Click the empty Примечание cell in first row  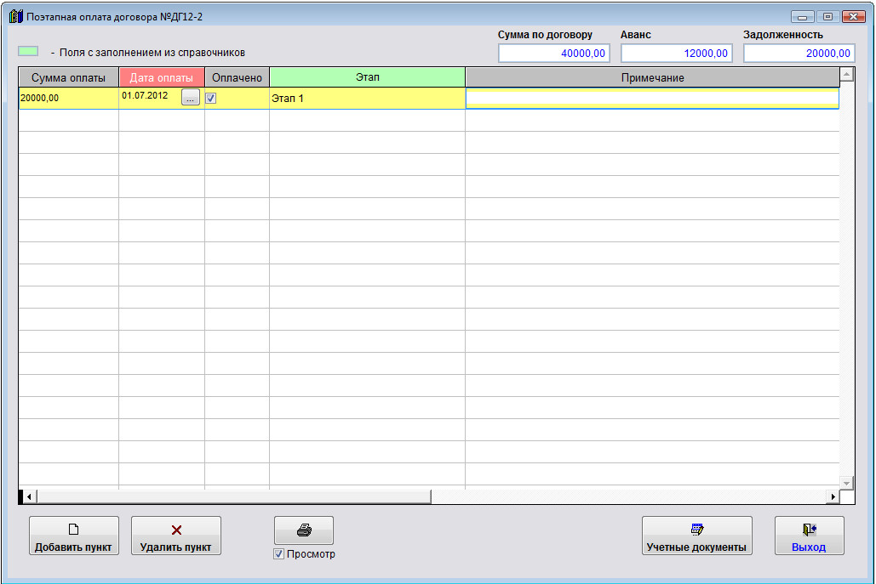point(652,98)
